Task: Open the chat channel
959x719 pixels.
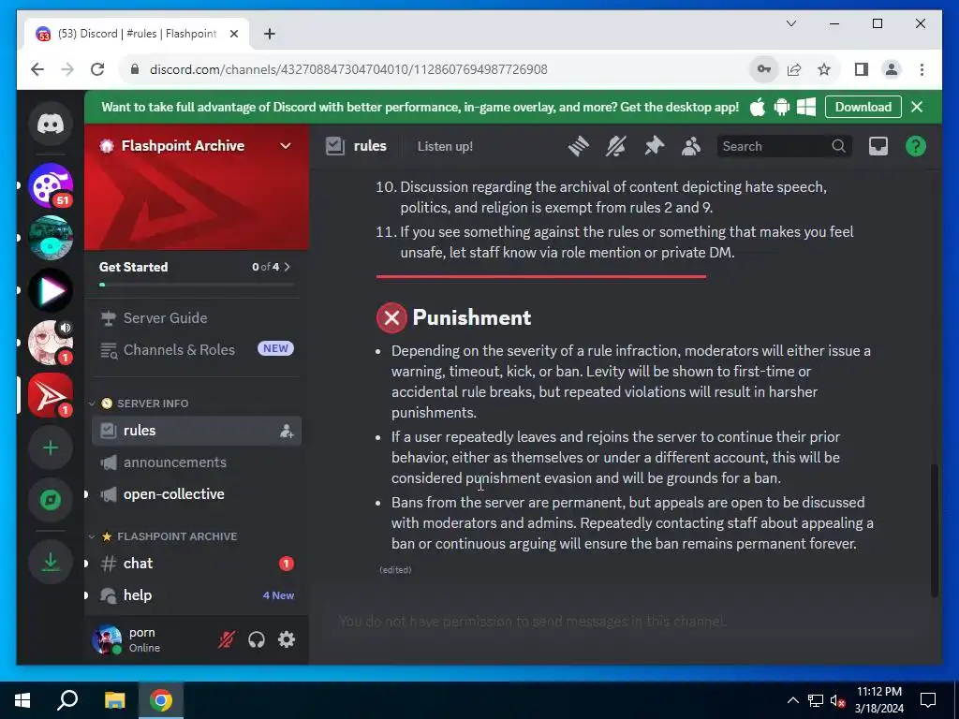Action: click(x=196, y=563)
